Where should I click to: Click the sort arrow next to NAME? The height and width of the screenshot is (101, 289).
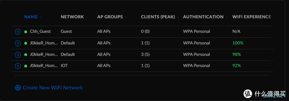(41, 17)
